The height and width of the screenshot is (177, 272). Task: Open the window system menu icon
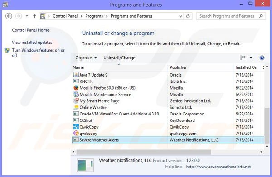pyautogui.click(x=5, y=5)
